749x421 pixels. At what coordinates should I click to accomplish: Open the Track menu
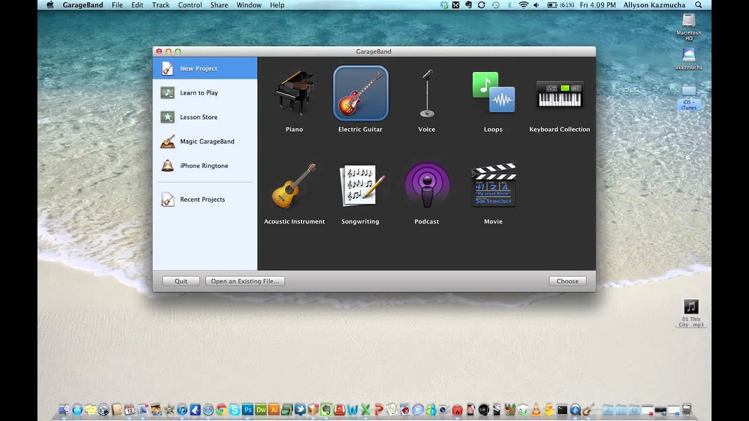coord(160,5)
